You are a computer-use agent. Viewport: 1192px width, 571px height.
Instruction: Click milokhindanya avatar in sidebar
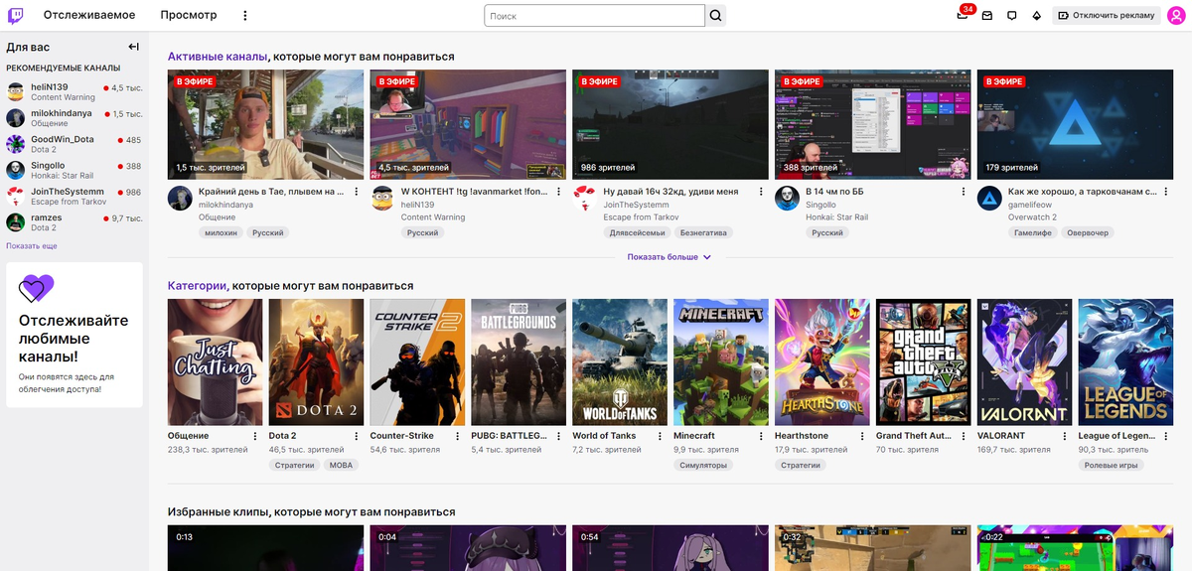pyautogui.click(x=16, y=118)
